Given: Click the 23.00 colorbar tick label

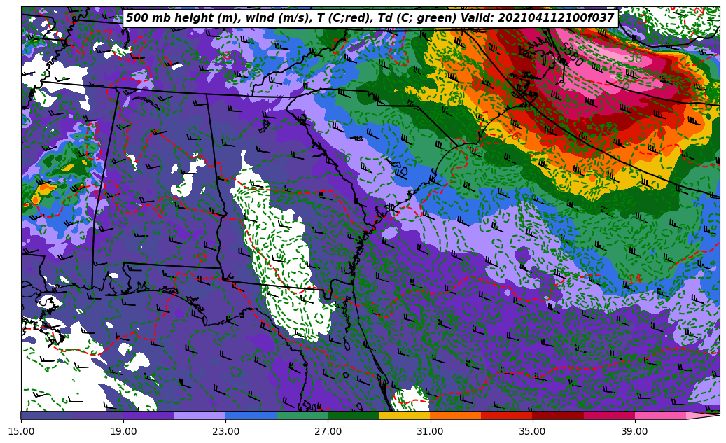Looking at the screenshot, I should tap(225, 431).
